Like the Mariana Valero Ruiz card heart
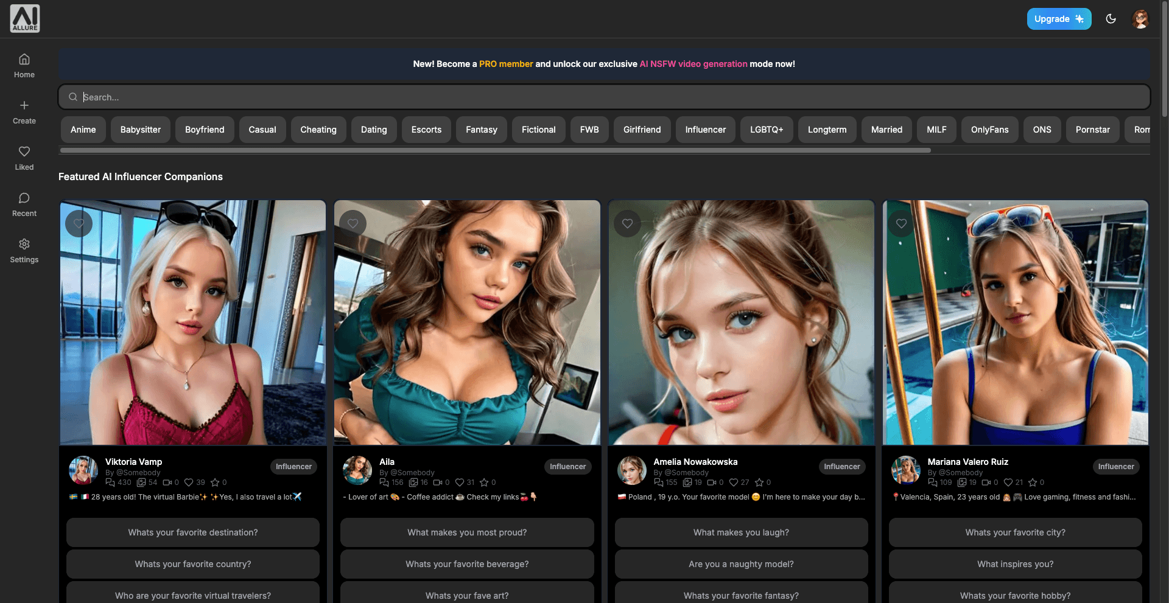The image size is (1169, 603). click(x=901, y=223)
